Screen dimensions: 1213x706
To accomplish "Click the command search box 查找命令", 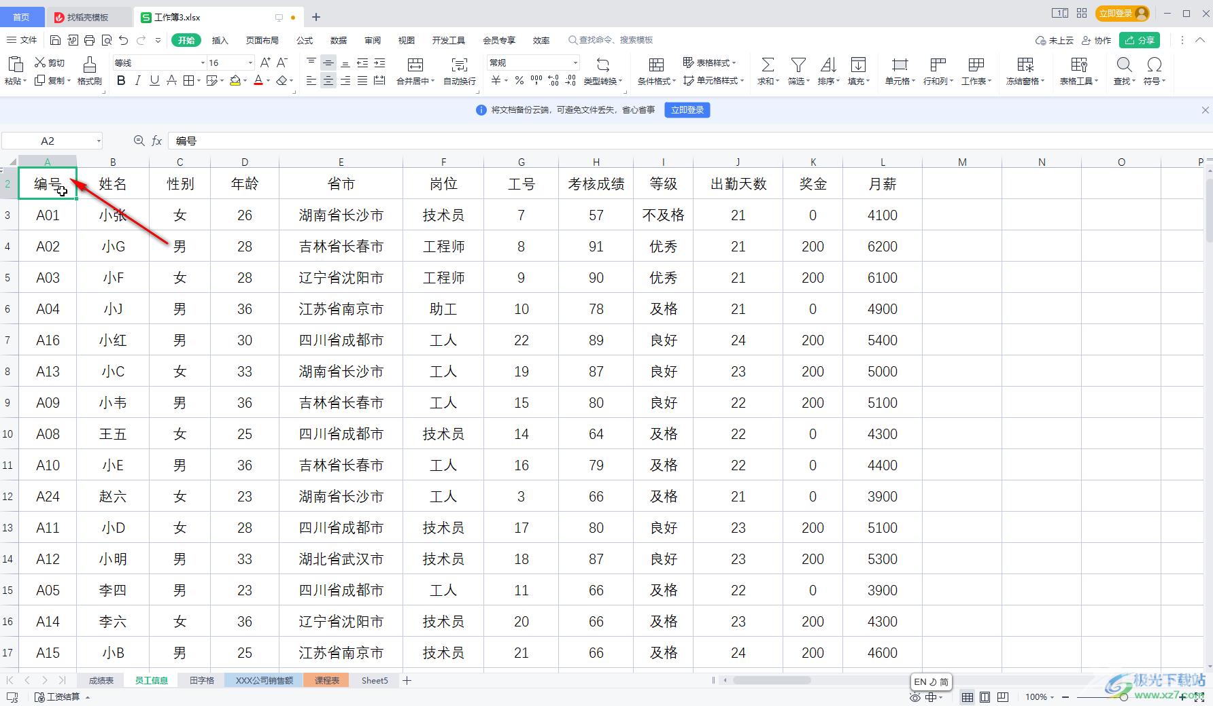I will click(611, 40).
